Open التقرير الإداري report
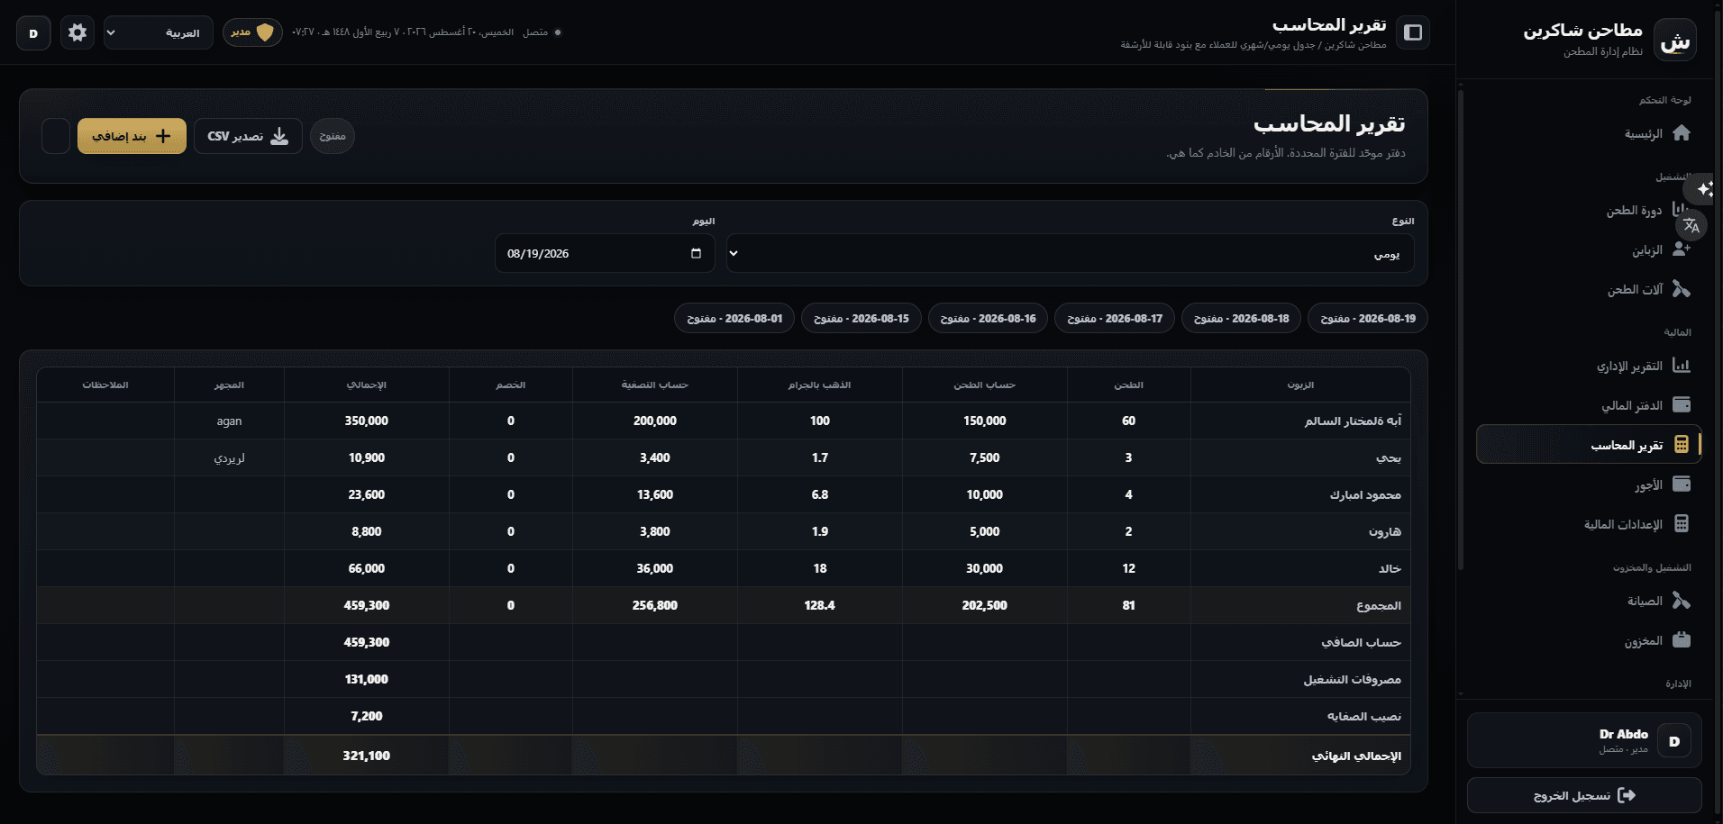 (x=1589, y=366)
